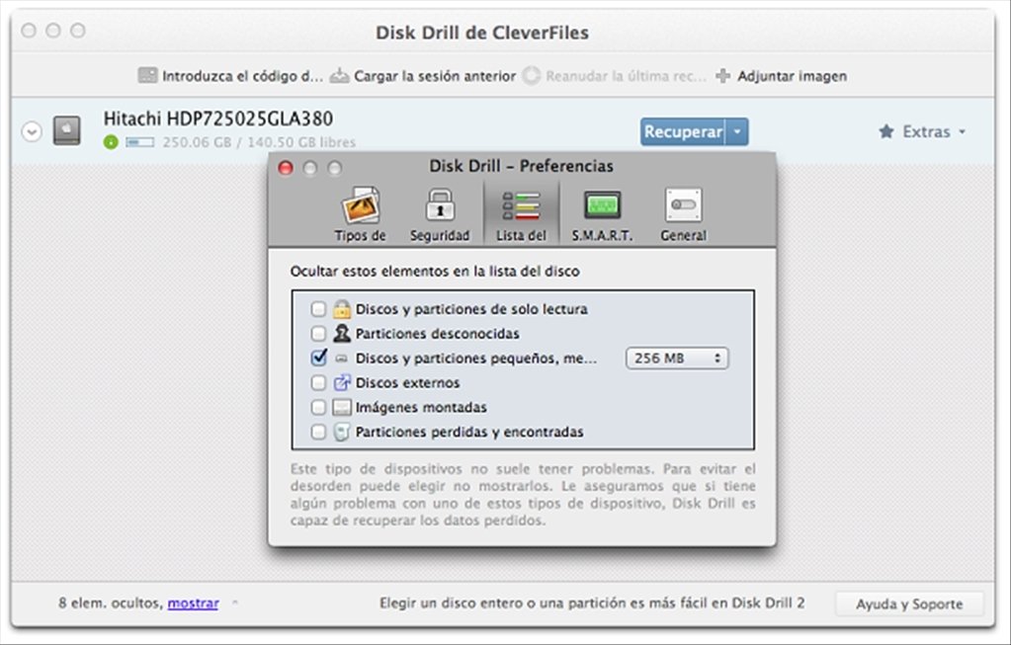Open the Tipos de preferences icon
Image resolution: width=1011 pixels, height=645 pixels.
pyautogui.click(x=360, y=204)
